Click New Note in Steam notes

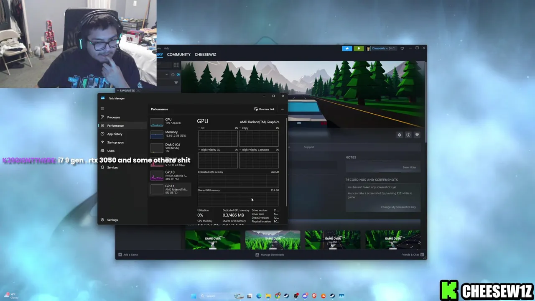[x=409, y=167]
